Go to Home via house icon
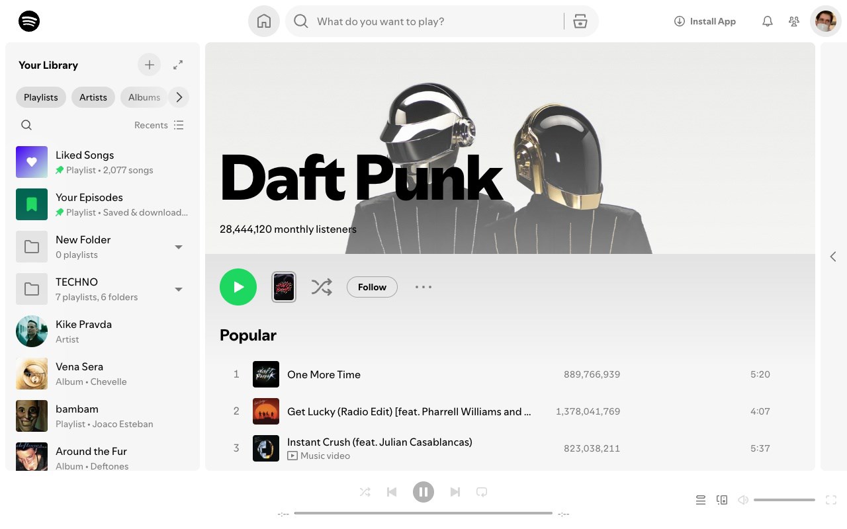 click(264, 21)
